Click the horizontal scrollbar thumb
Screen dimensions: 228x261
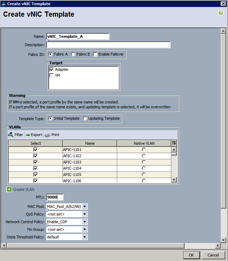coord(96,245)
